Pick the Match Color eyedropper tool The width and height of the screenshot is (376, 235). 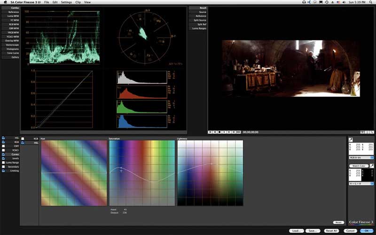pos(371,166)
